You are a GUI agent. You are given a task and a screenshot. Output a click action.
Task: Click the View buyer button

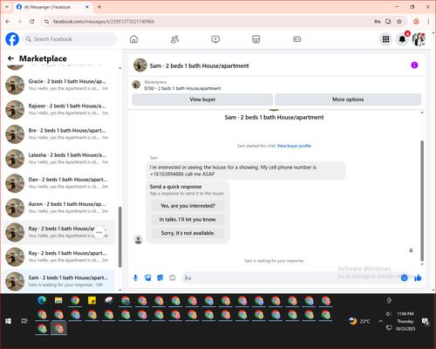tap(202, 99)
